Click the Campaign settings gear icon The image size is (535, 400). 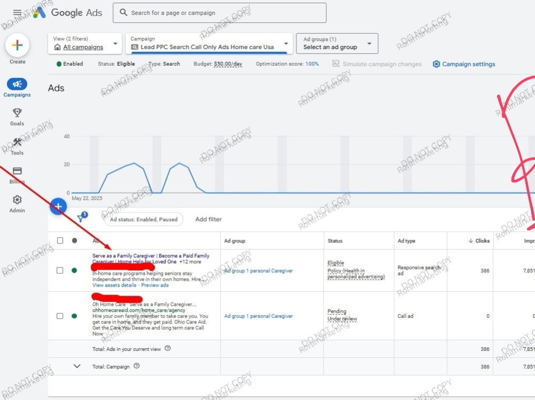436,64
